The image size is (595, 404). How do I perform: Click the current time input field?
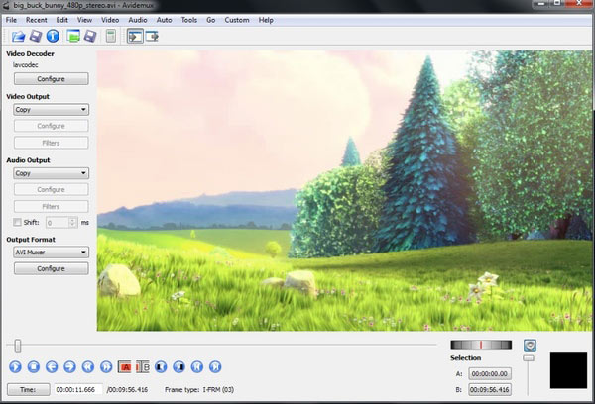78,389
